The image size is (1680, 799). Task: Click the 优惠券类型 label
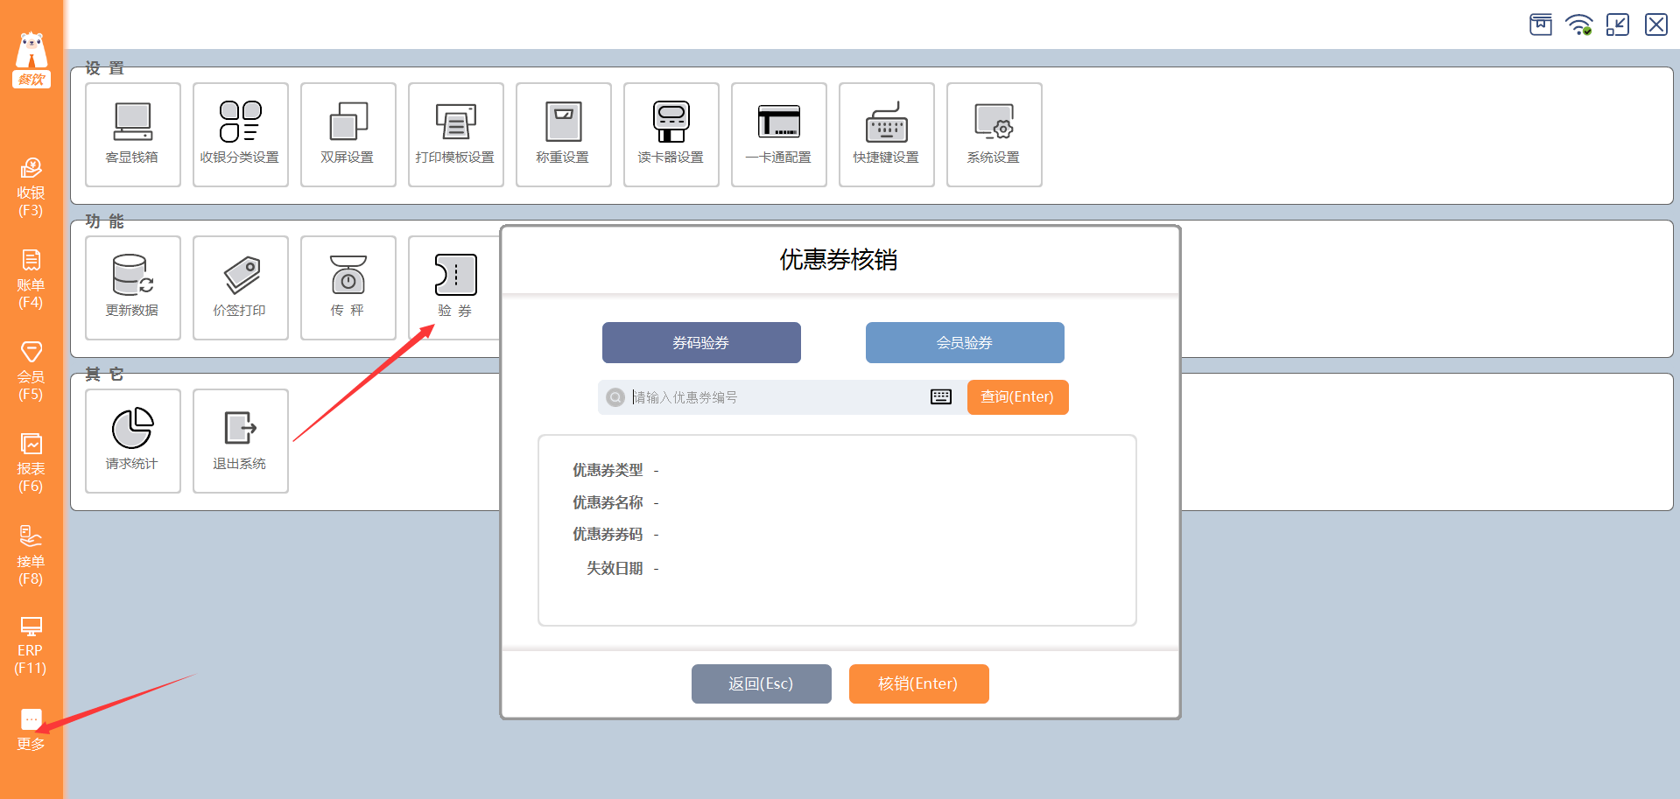[608, 471]
